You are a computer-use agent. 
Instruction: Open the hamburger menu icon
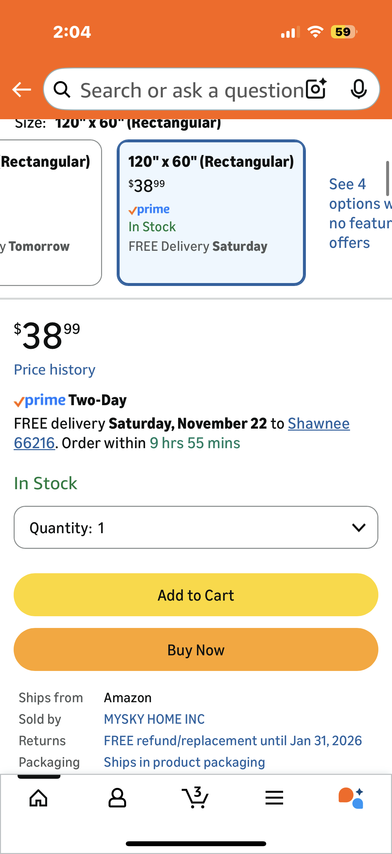(x=274, y=798)
